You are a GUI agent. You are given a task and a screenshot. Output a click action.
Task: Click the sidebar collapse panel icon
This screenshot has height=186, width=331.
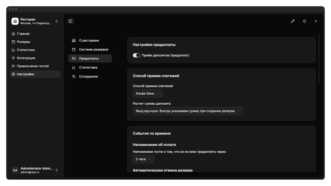tap(71, 21)
